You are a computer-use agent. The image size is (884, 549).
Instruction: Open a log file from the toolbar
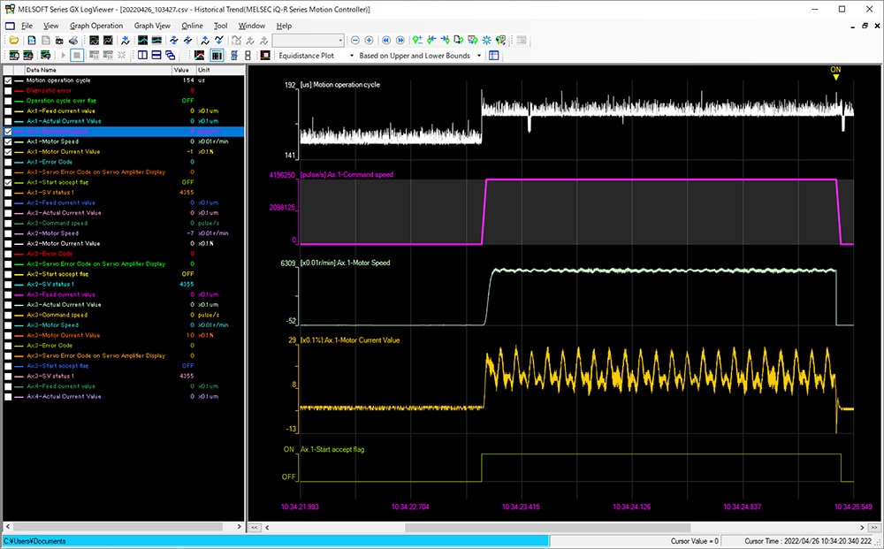click(14, 41)
